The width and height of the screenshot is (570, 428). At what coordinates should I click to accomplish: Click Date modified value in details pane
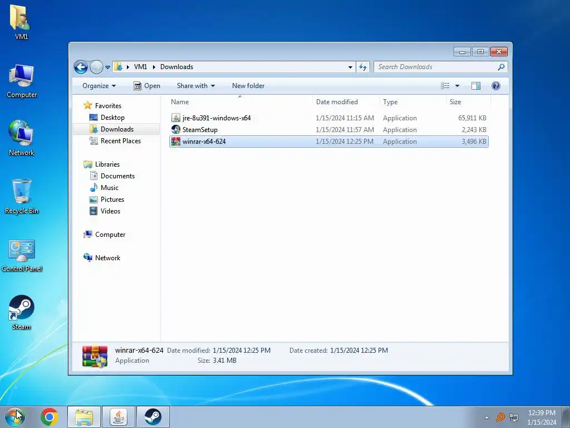pyautogui.click(x=242, y=351)
